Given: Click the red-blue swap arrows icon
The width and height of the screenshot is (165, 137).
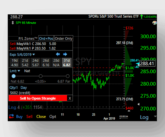Looking at the screenshot, I should point(11,116).
